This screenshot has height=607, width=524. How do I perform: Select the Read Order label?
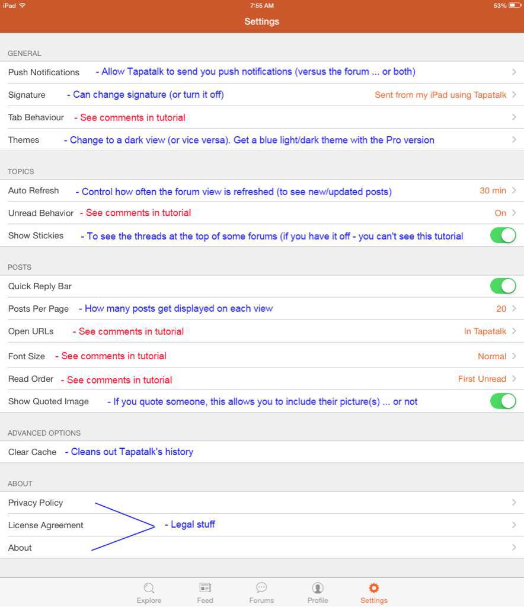pyautogui.click(x=31, y=379)
